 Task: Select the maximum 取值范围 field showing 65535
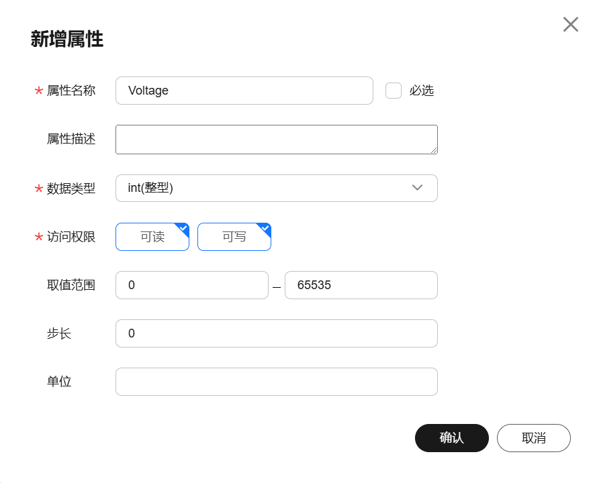pyautogui.click(x=361, y=285)
